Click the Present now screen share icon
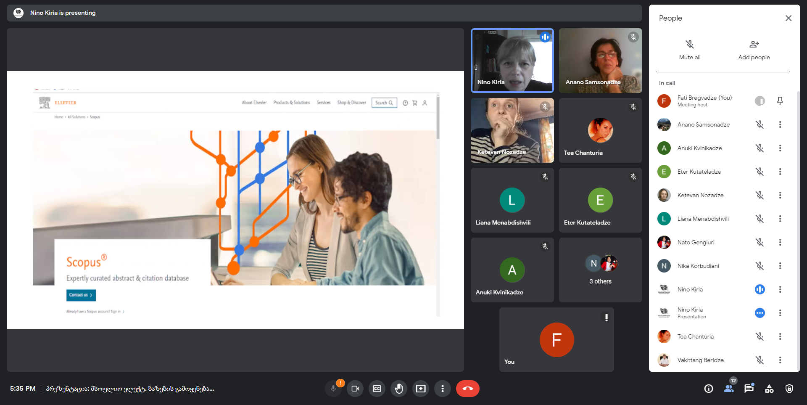 [x=421, y=389]
